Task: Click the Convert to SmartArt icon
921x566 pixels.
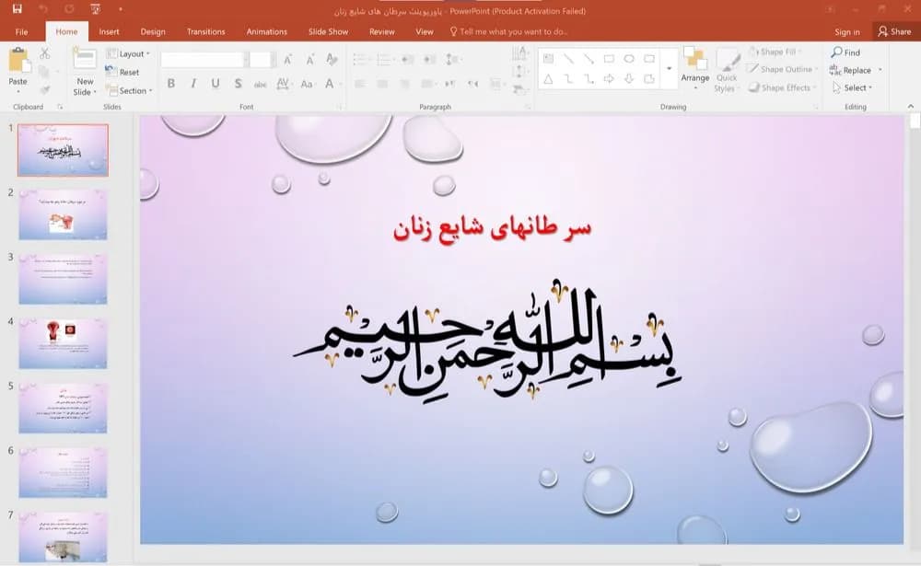Action: tap(519, 90)
